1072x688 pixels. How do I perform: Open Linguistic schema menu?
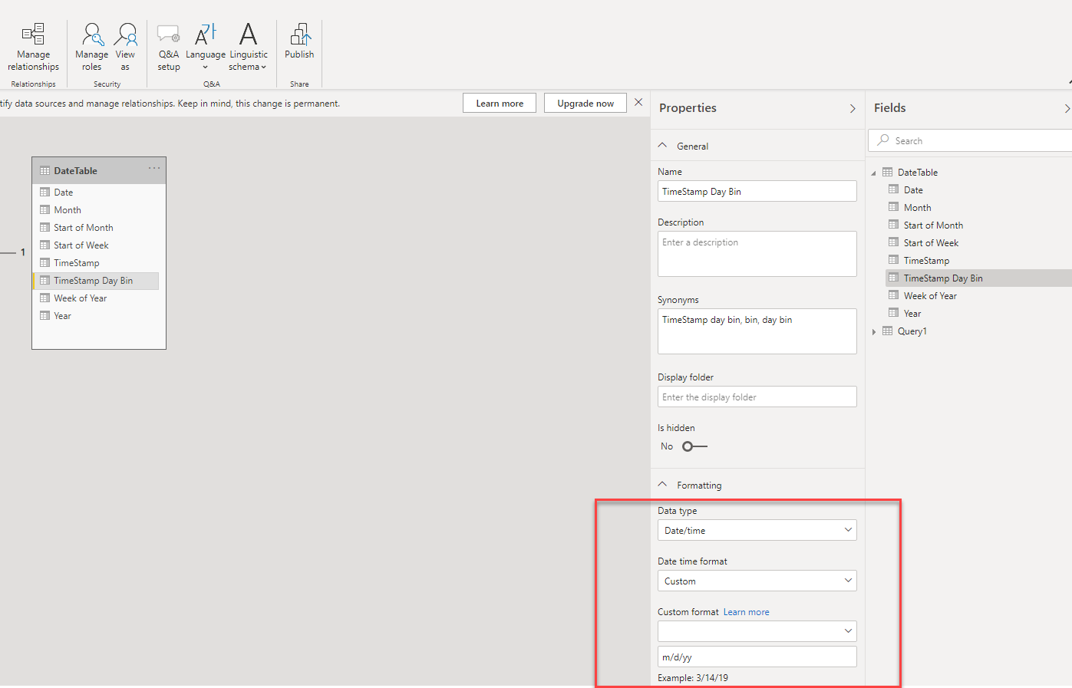pos(248,47)
